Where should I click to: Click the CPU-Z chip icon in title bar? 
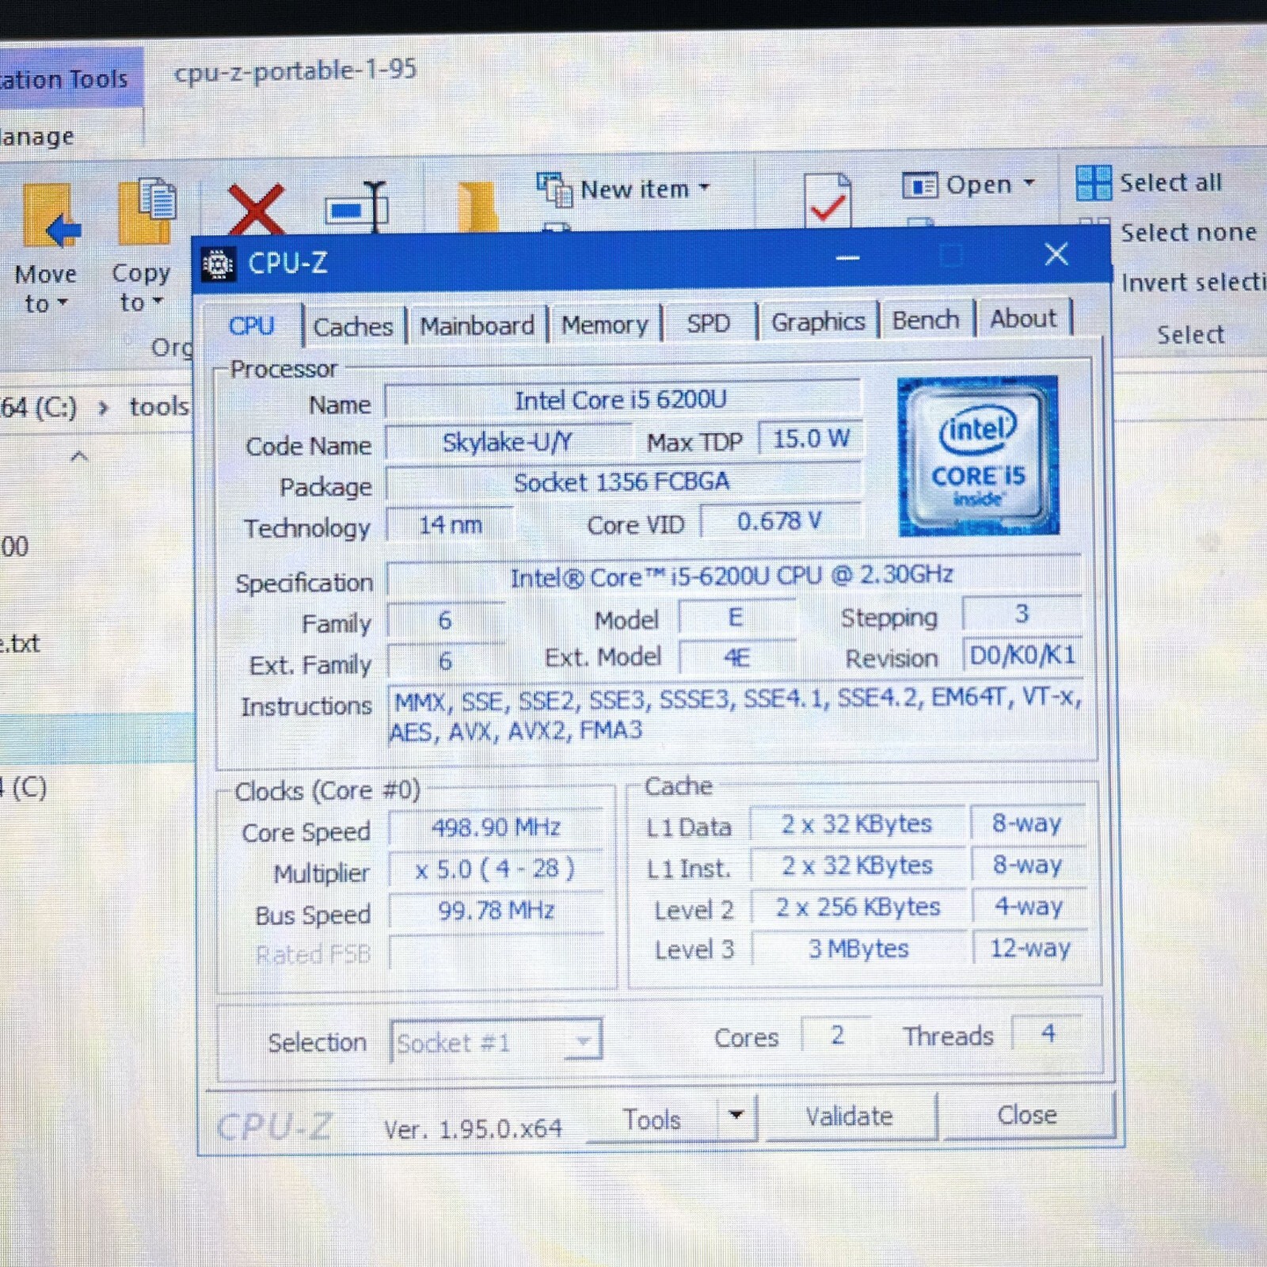218,264
